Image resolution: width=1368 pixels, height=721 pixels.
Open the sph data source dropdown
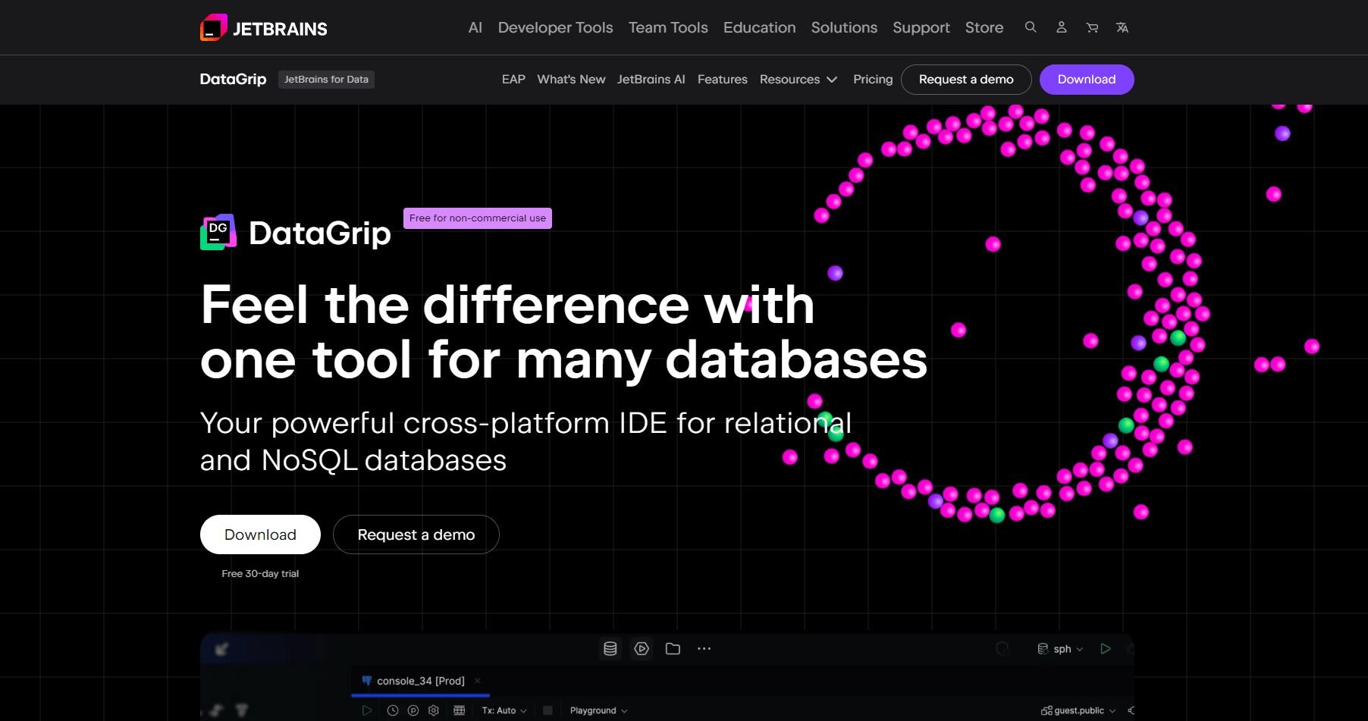pyautogui.click(x=1062, y=649)
